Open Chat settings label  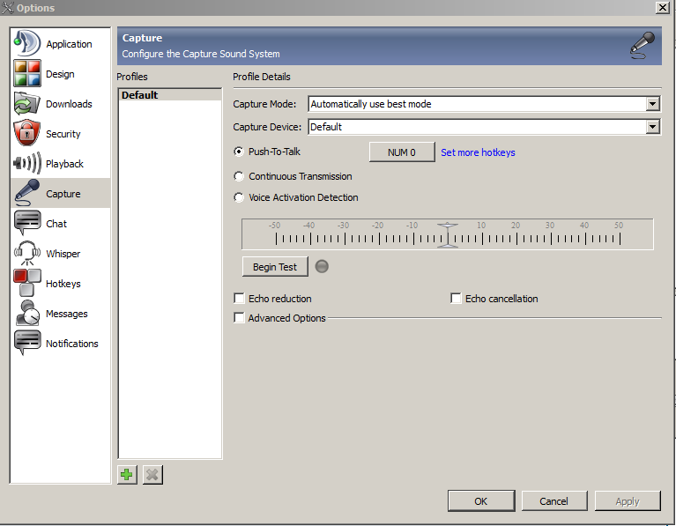[56, 224]
